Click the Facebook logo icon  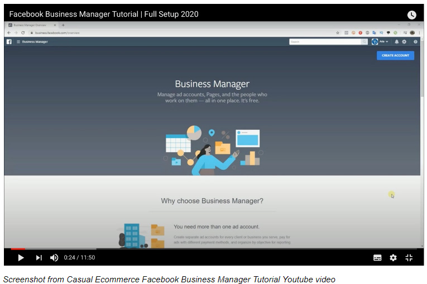9,42
